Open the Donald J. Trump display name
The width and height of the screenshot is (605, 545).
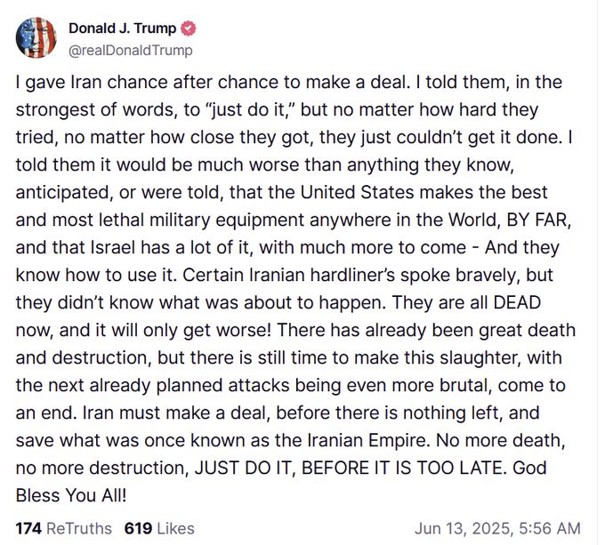122,28
